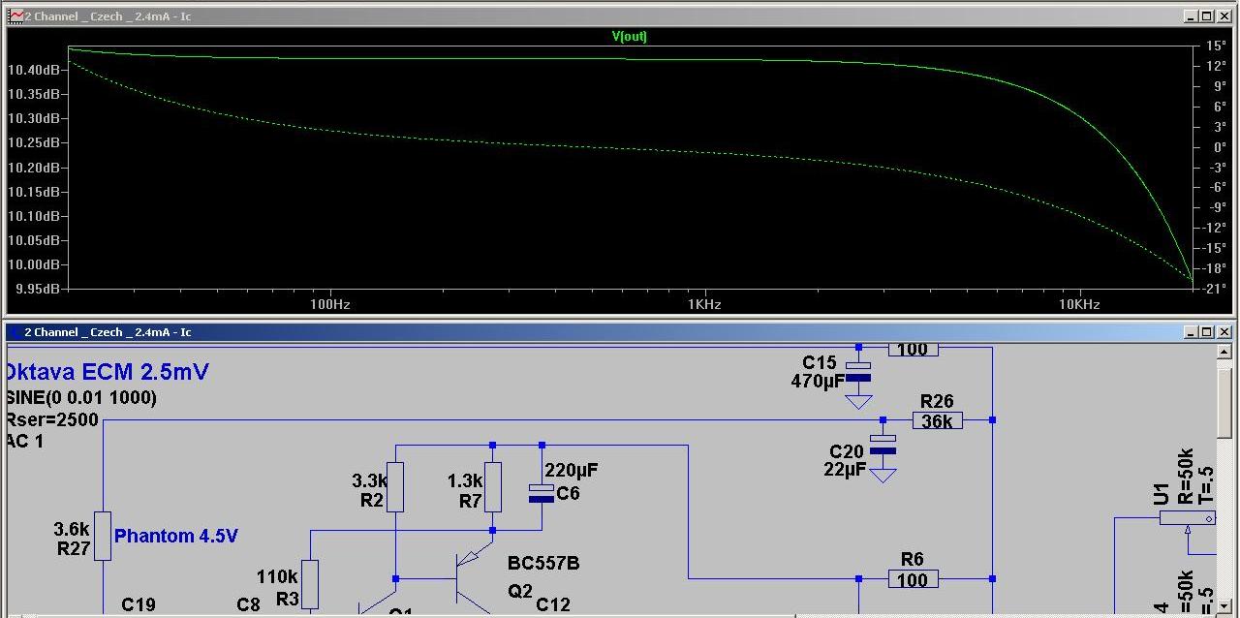Click the 1.3k resistor value
The height and width of the screenshot is (618, 1240).
pyautogui.click(x=464, y=479)
